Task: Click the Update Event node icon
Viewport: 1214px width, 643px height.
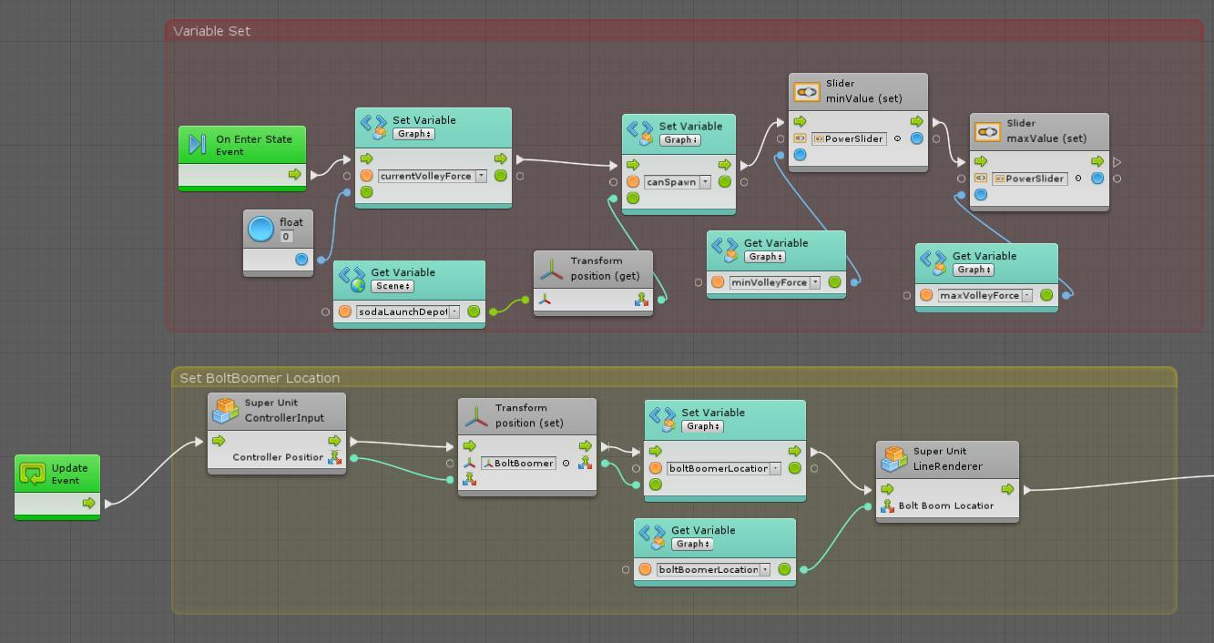Action: coord(33,474)
